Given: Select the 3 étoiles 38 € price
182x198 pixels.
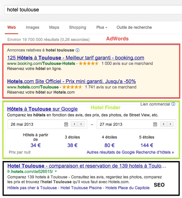Looking at the screenshot, I should click(x=72, y=145).
